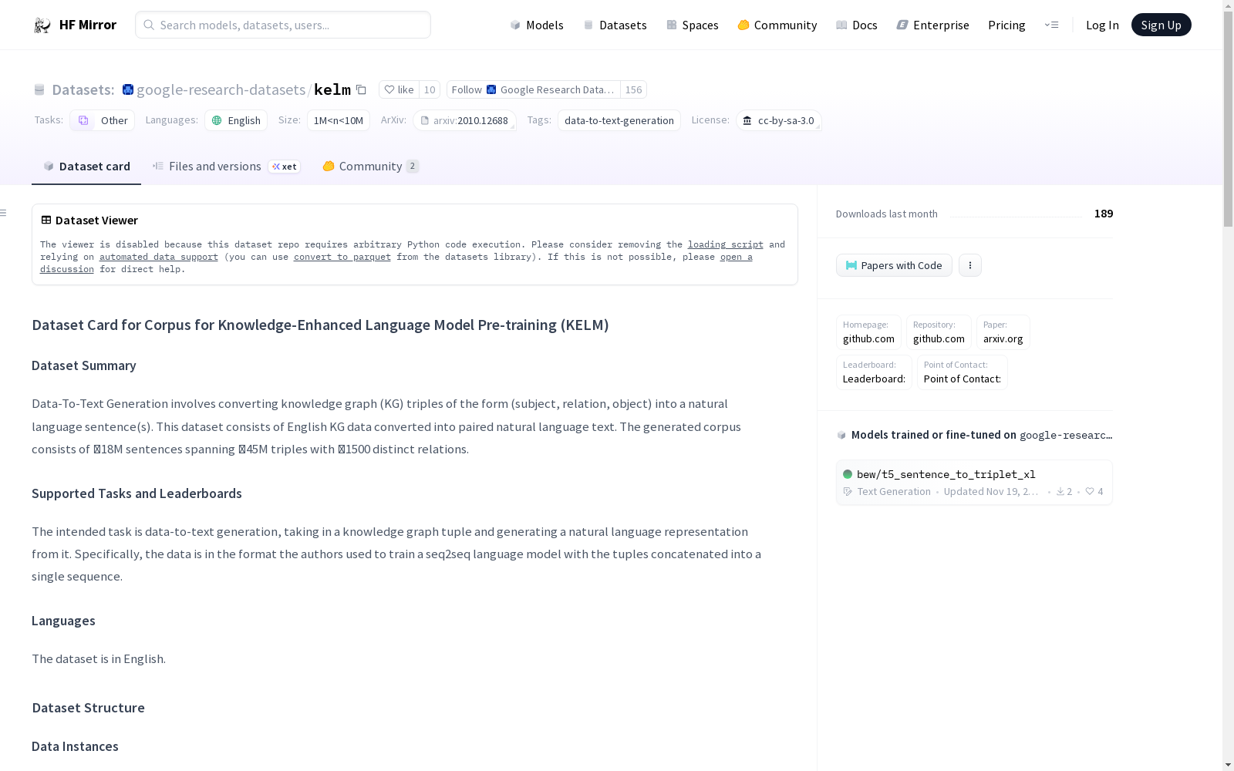Click the page vertical scrollbar thumb

tap(1228, 119)
